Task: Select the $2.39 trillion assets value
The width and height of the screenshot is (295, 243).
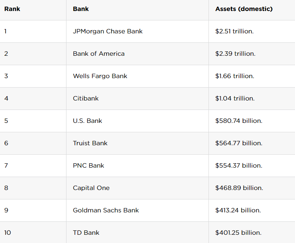Action: [x=235, y=54]
